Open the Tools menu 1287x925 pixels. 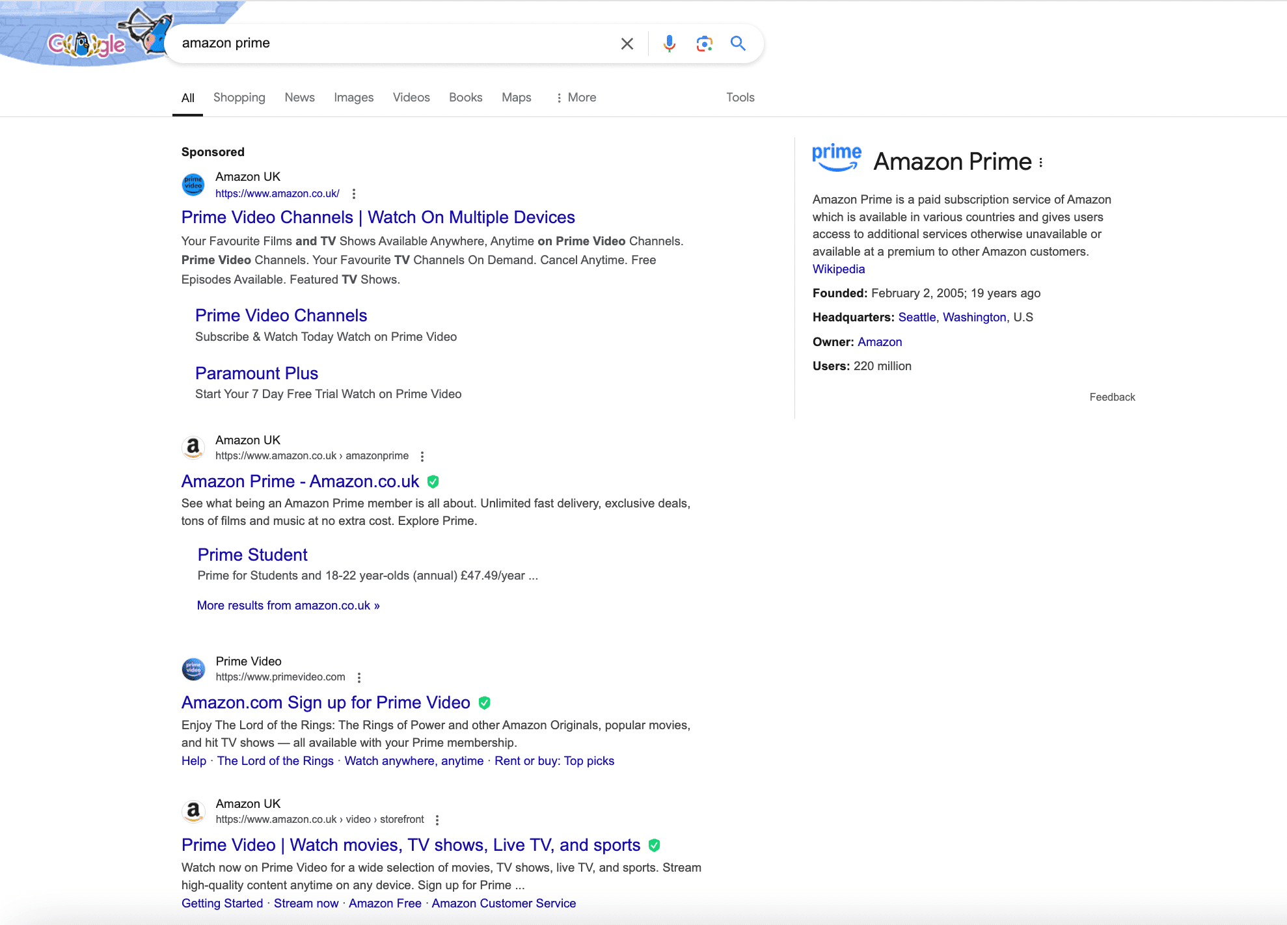coord(739,97)
